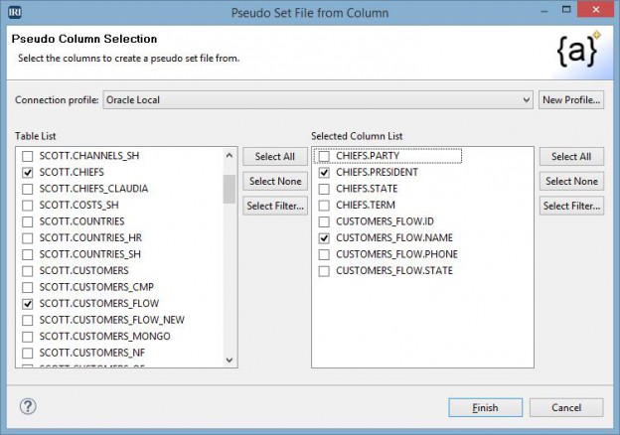Click the Table List scrollbar thumb
The image size is (620, 435).
[x=230, y=190]
